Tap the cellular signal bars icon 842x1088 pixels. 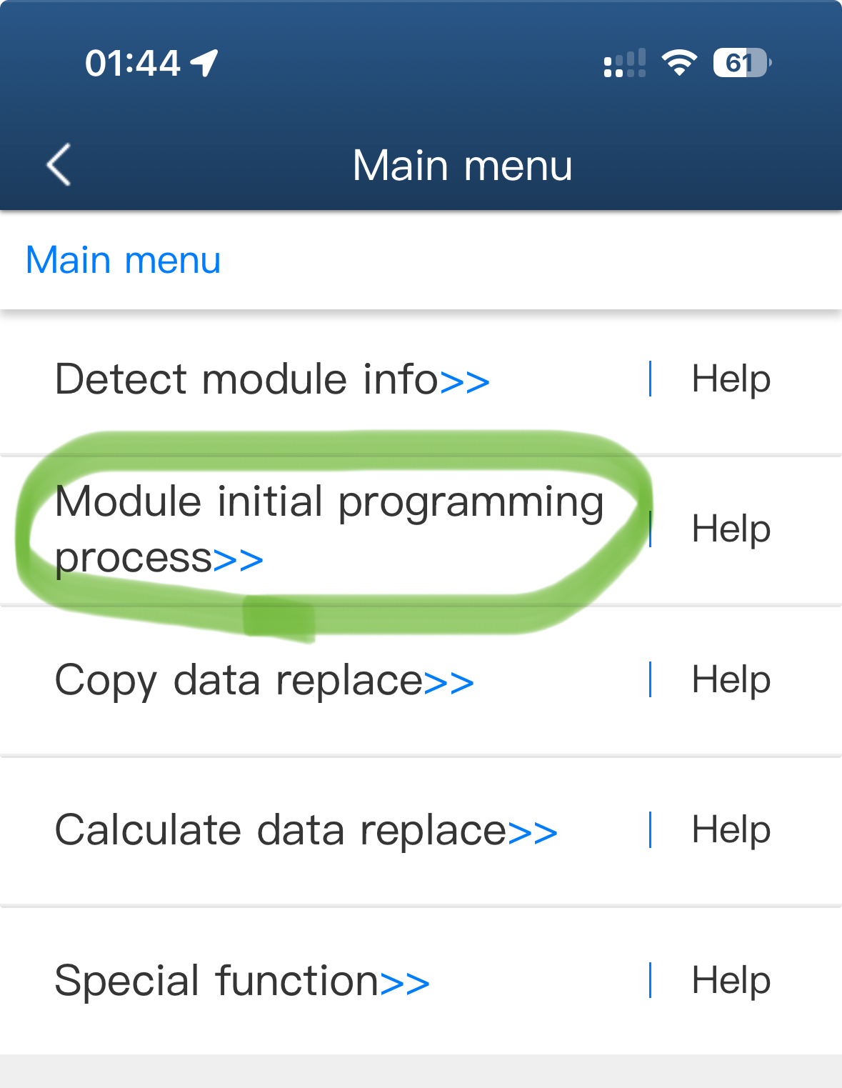624,63
